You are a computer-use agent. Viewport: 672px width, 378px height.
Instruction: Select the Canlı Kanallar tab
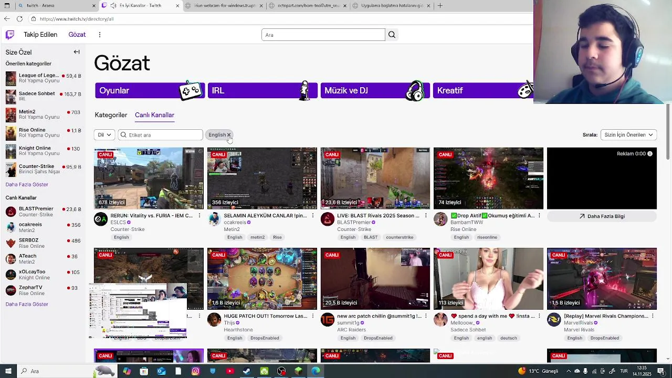[x=154, y=115]
